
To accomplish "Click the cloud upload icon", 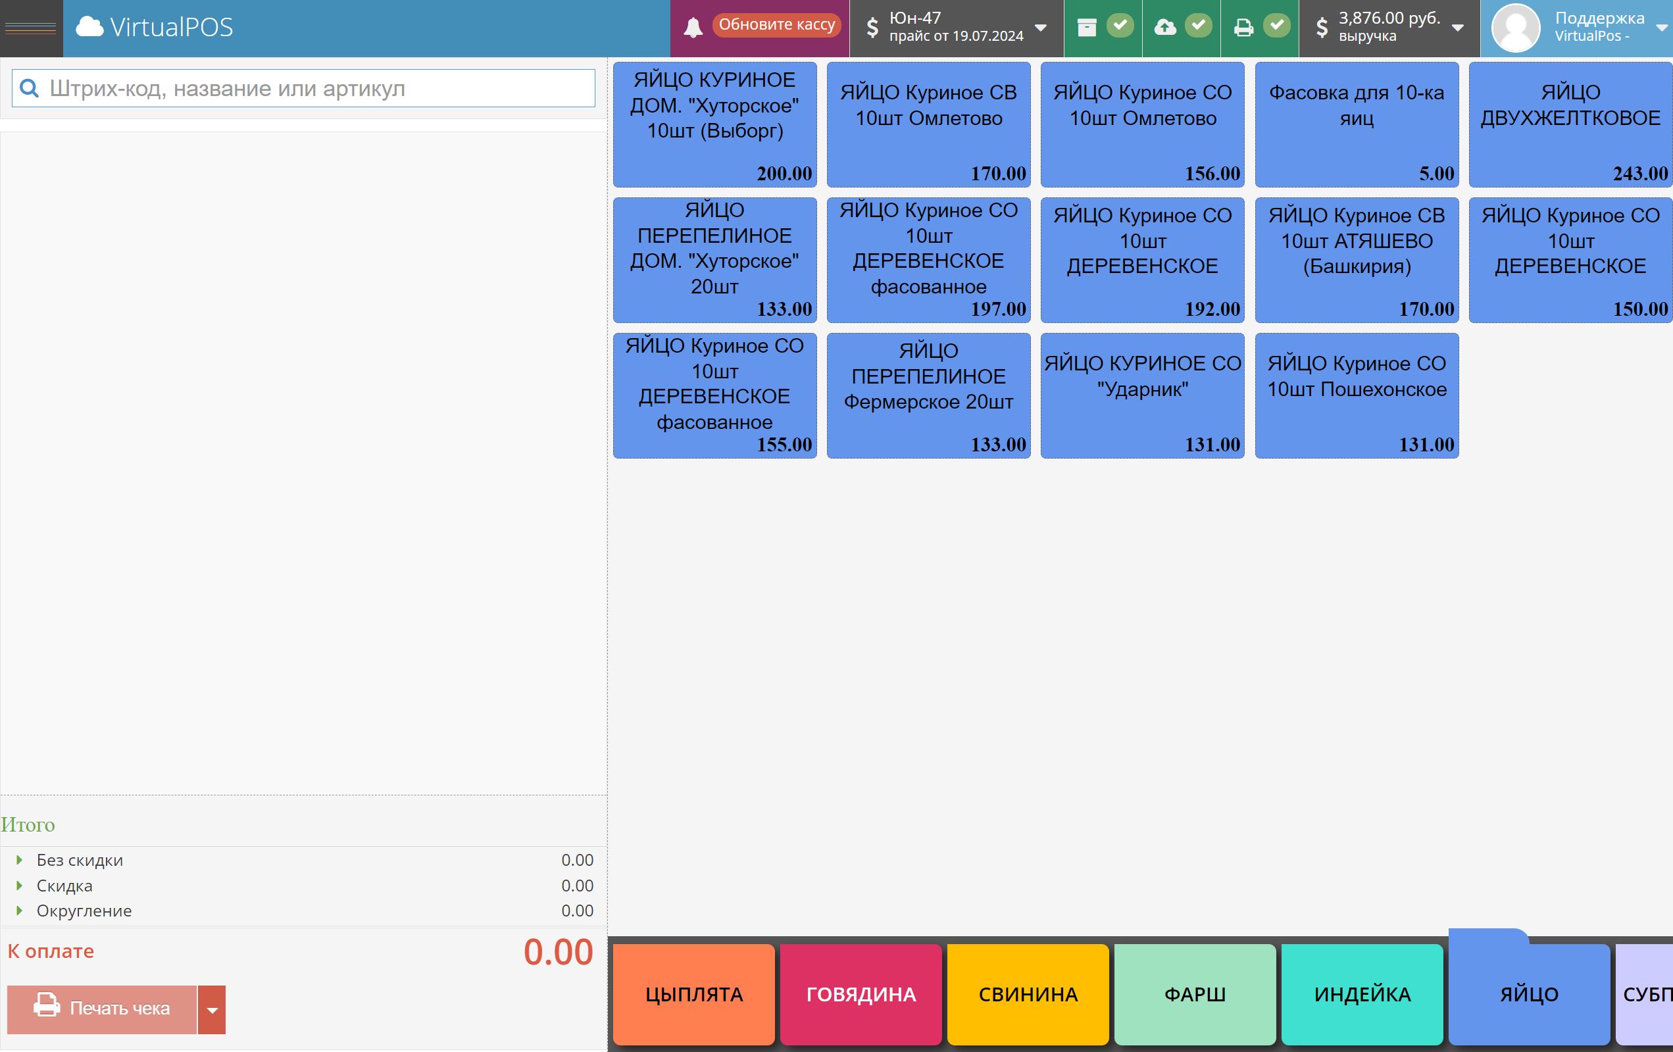I will (1166, 28).
